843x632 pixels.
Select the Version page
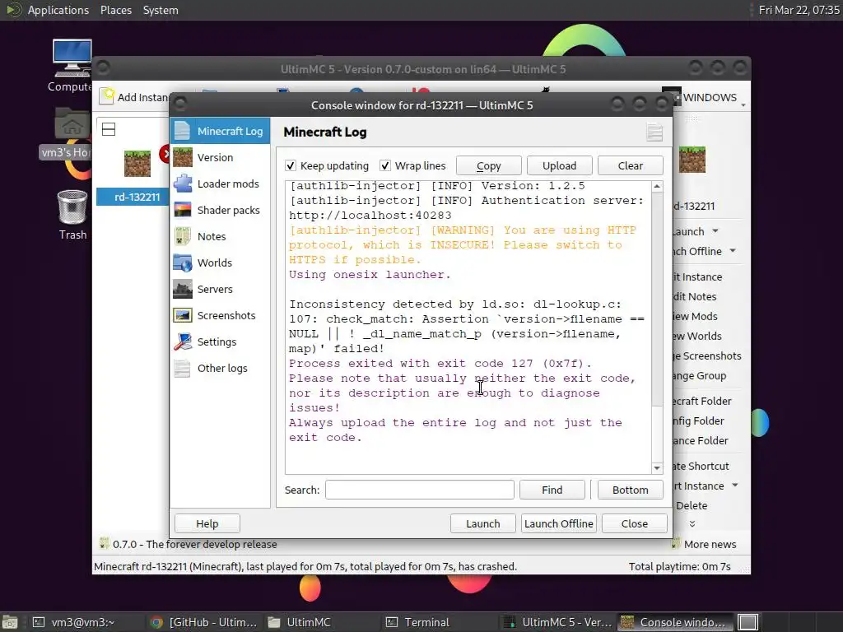215,157
